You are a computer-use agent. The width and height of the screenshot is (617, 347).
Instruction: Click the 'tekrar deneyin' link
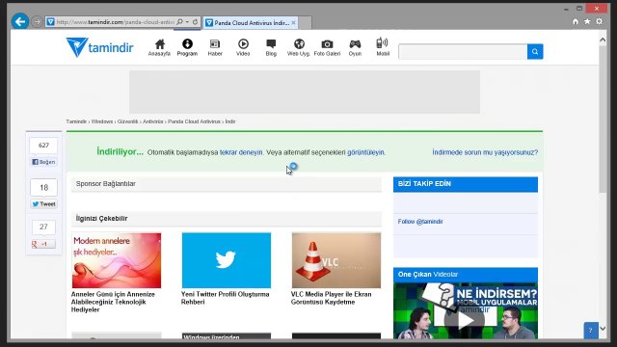[x=241, y=152]
